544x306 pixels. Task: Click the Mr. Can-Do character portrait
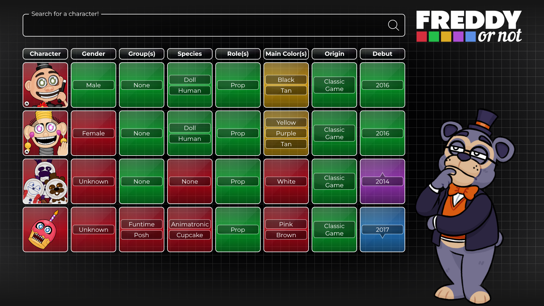(x=45, y=85)
